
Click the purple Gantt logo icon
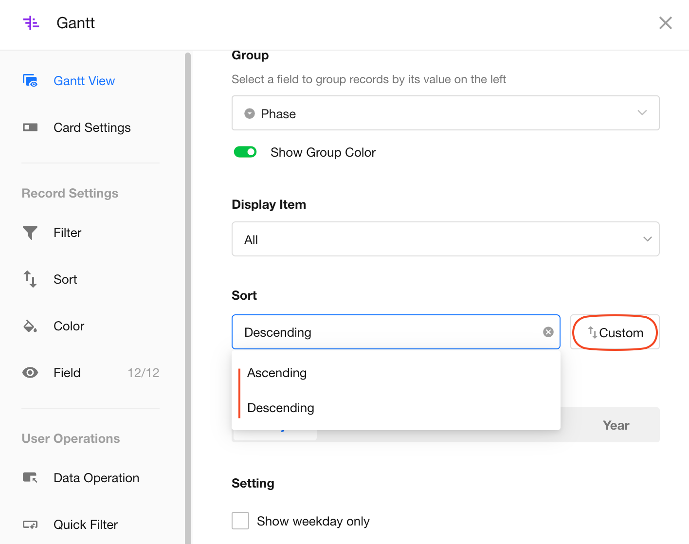(31, 23)
